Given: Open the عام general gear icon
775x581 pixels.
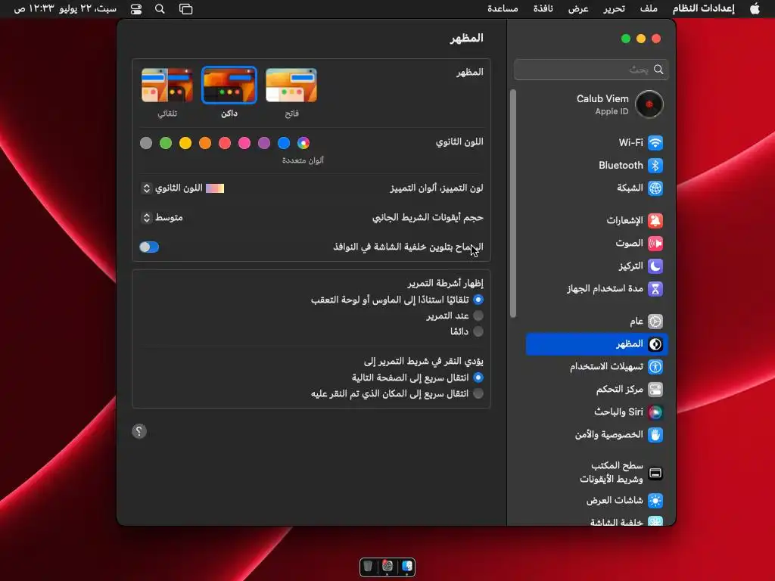Looking at the screenshot, I should click(x=655, y=322).
